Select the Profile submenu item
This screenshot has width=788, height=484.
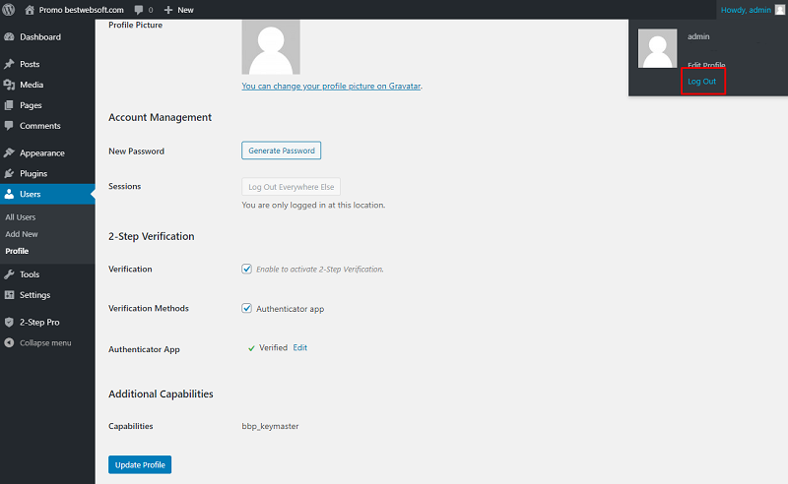tap(17, 251)
